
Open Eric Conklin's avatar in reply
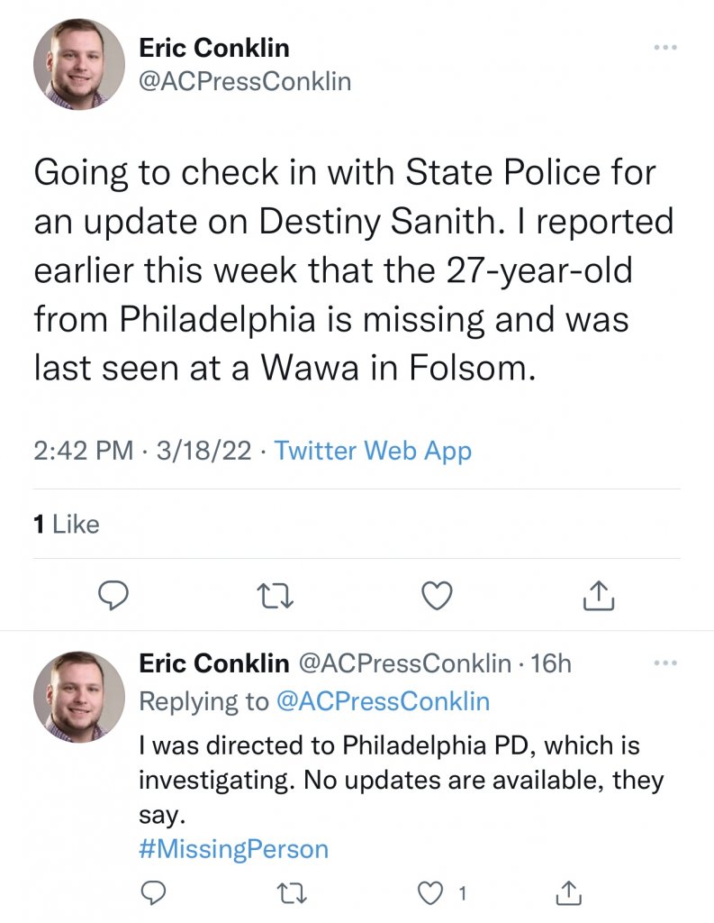click(79, 696)
